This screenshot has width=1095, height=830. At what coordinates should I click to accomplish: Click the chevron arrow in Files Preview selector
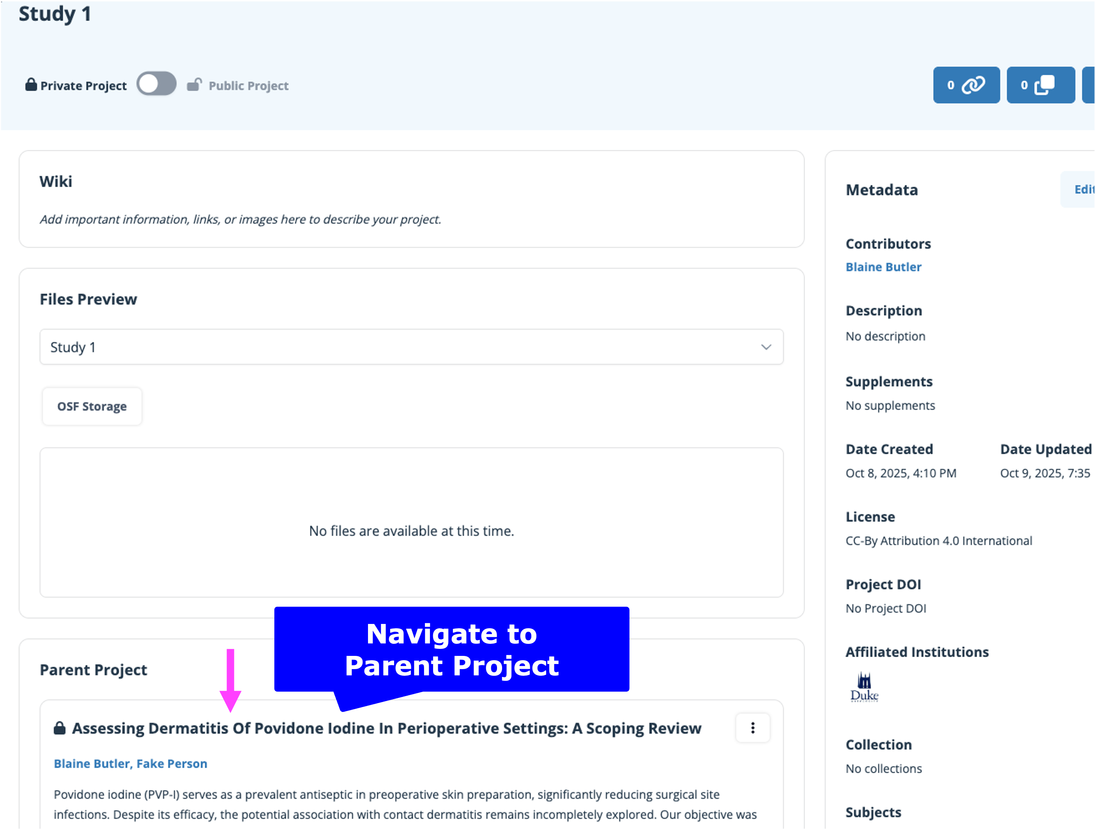[x=766, y=347]
